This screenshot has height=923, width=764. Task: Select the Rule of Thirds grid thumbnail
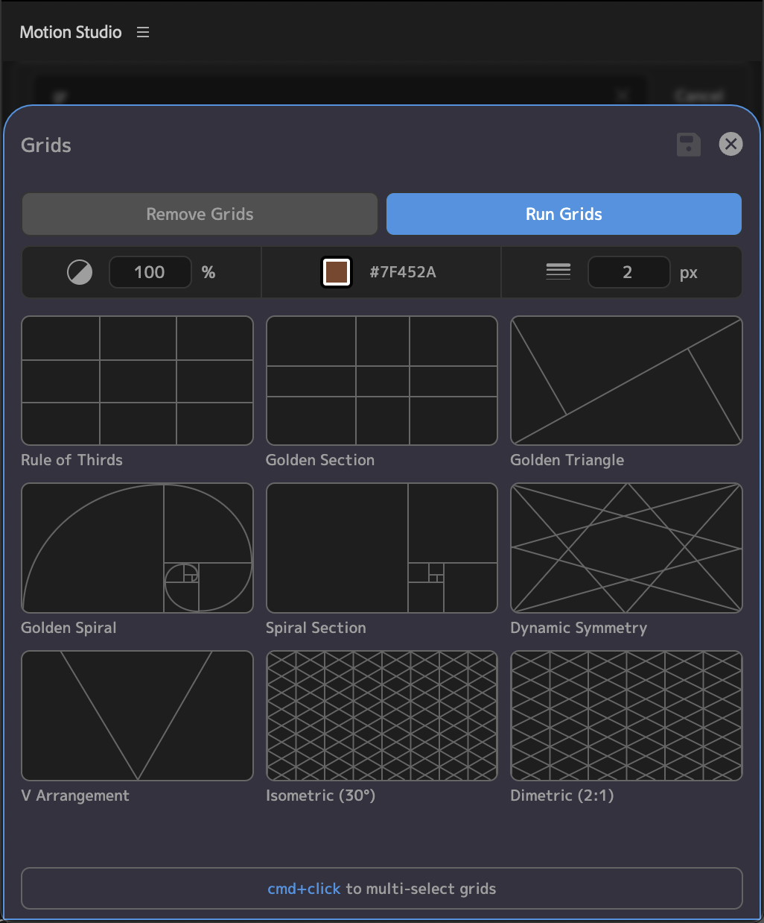tap(137, 380)
